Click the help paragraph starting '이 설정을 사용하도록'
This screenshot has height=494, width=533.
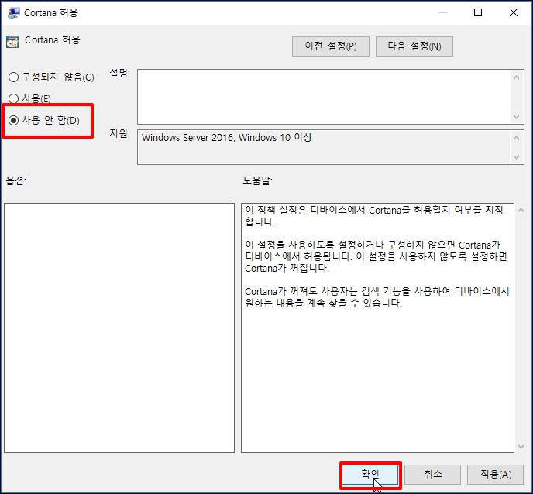point(376,256)
